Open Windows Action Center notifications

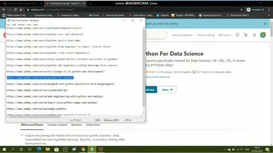267,149
